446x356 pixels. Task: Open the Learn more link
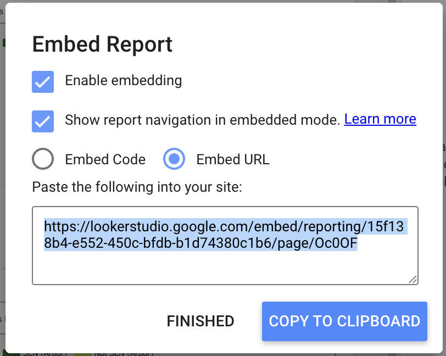pyautogui.click(x=380, y=119)
